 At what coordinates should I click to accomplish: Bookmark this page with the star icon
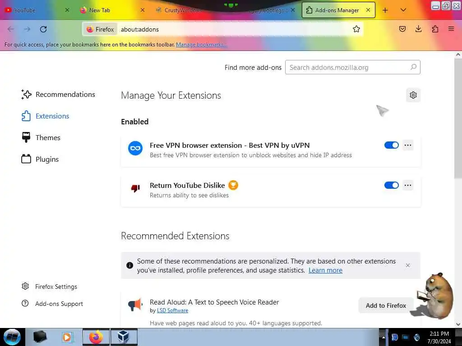(x=356, y=29)
